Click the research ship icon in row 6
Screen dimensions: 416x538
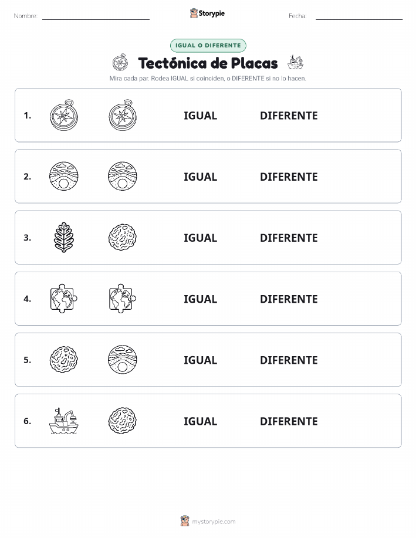(x=64, y=421)
